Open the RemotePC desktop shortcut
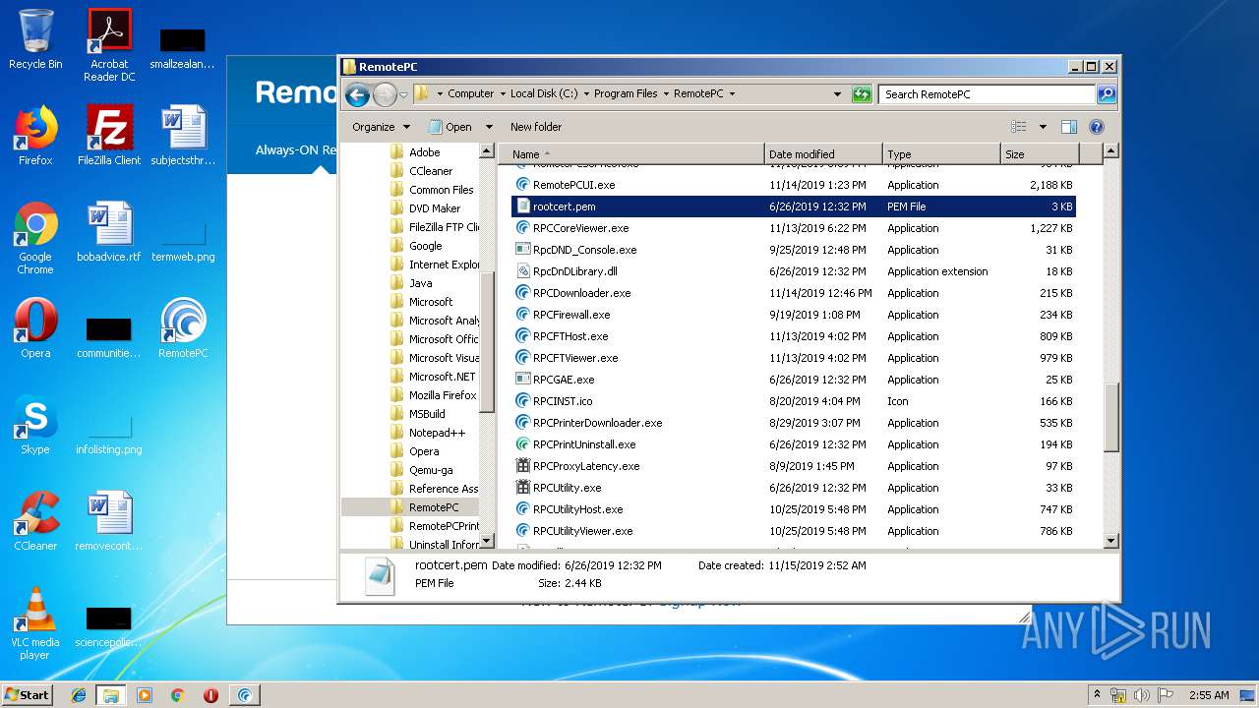Viewport: 1259px width, 708px height. tap(183, 327)
